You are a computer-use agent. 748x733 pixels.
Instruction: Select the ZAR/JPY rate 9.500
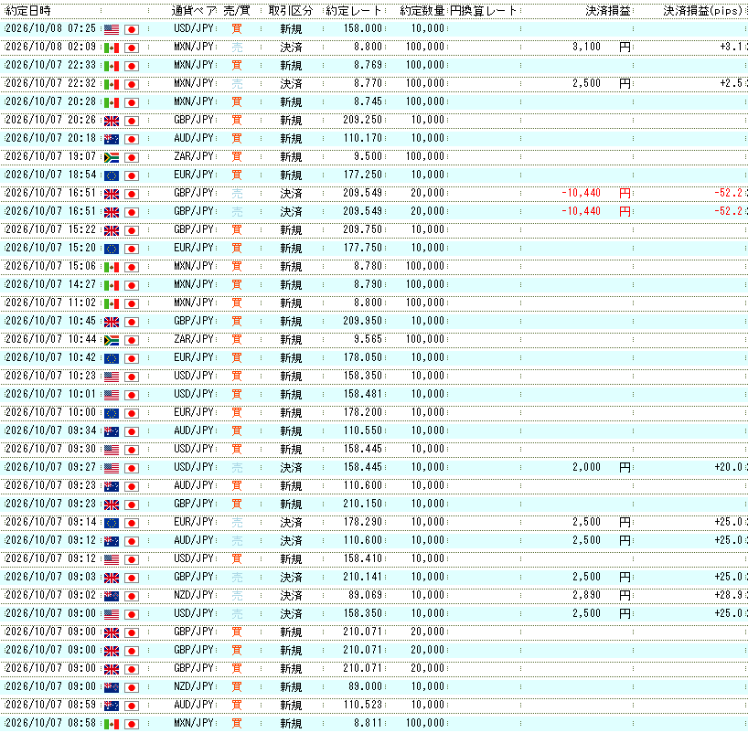coord(368,156)
